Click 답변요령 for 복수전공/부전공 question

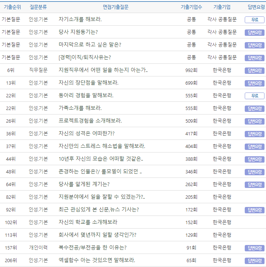(x=254, y=248)
